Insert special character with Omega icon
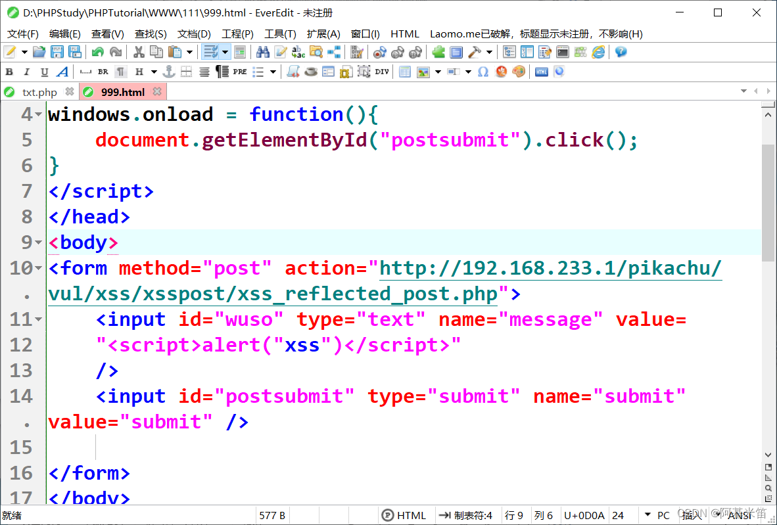 [x=483, y=72]
